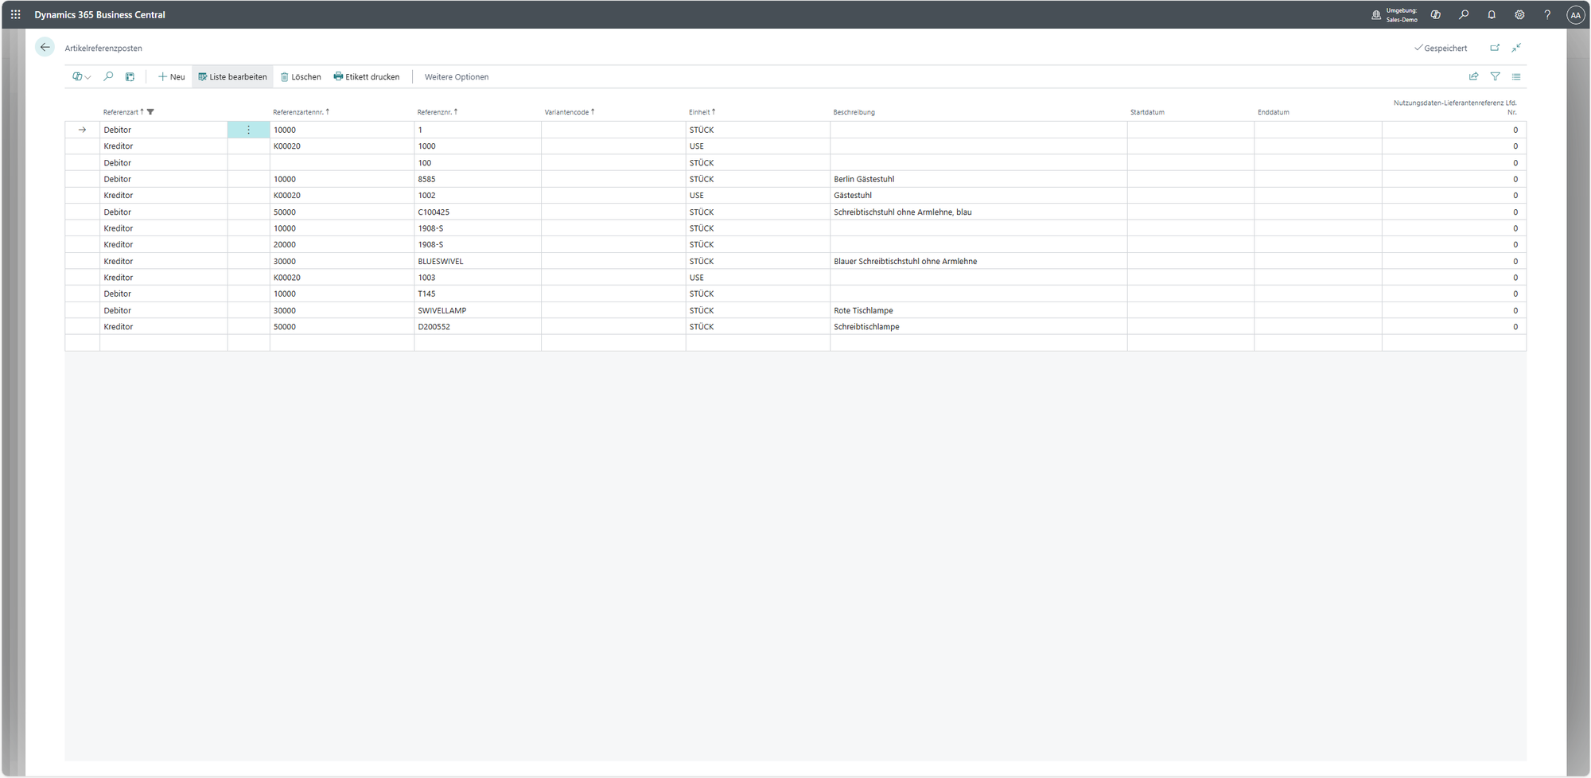
Task: Go back with the arrow button
Action: [x=45, y=48]
